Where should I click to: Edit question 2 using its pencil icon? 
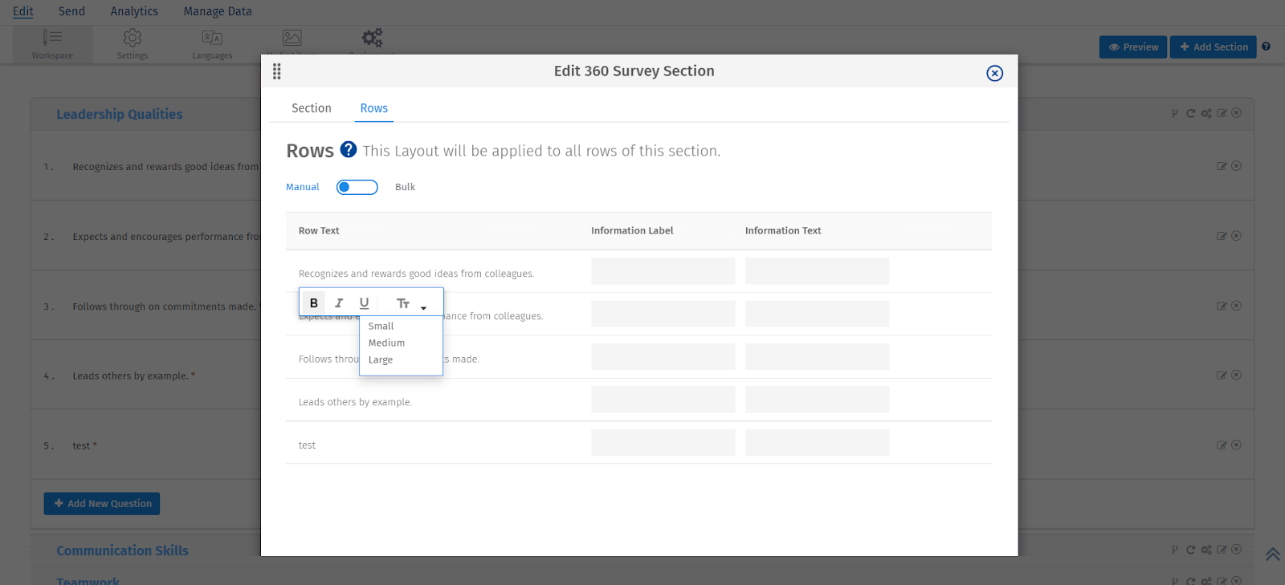pyautogui.click(x=1222, y=236)
